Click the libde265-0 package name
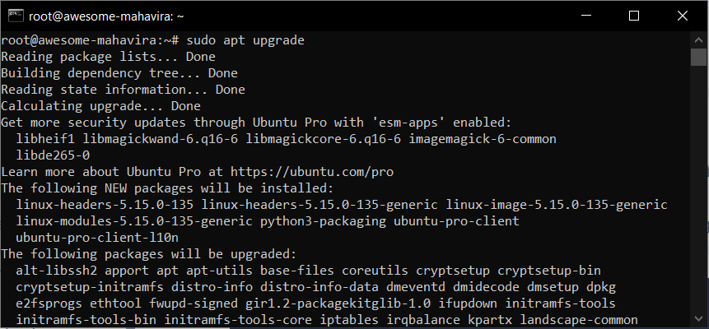This screenshot has width=709, height=329. coord(53,156)
